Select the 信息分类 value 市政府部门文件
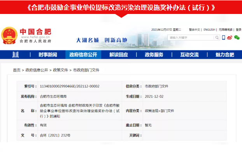The image size is (242, 153). tap(156, 86)
